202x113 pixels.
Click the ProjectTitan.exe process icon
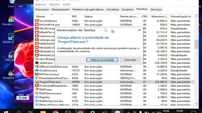37,82
